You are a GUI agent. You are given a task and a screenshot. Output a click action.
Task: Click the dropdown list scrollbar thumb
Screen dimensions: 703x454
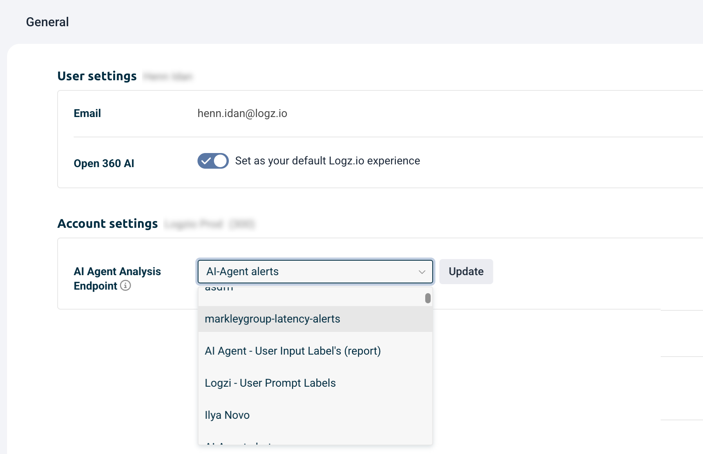(428, 298)
